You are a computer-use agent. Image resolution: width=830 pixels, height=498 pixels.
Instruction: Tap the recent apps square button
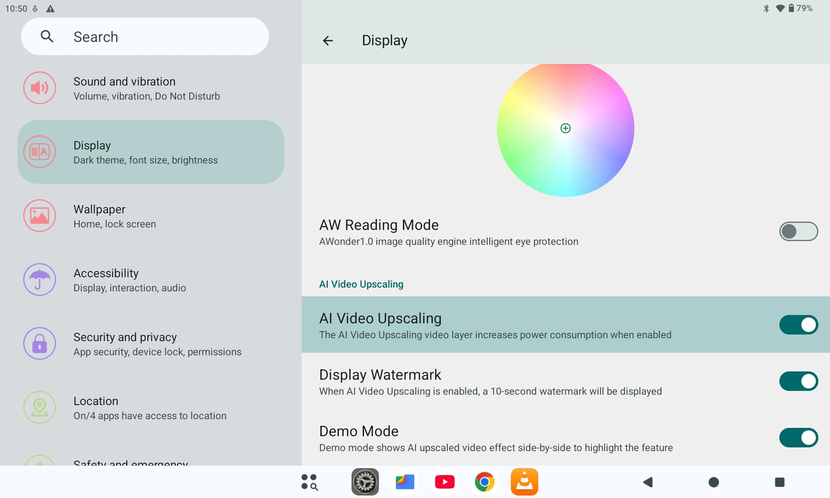pos(779,482)
